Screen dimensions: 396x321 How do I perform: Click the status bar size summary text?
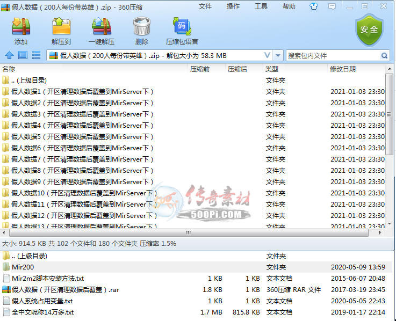click(x=89, y=244)
